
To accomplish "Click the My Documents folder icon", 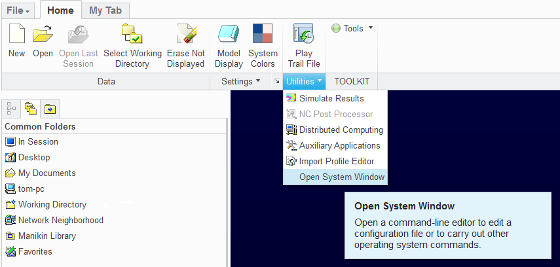I will (x=10, y=173).
